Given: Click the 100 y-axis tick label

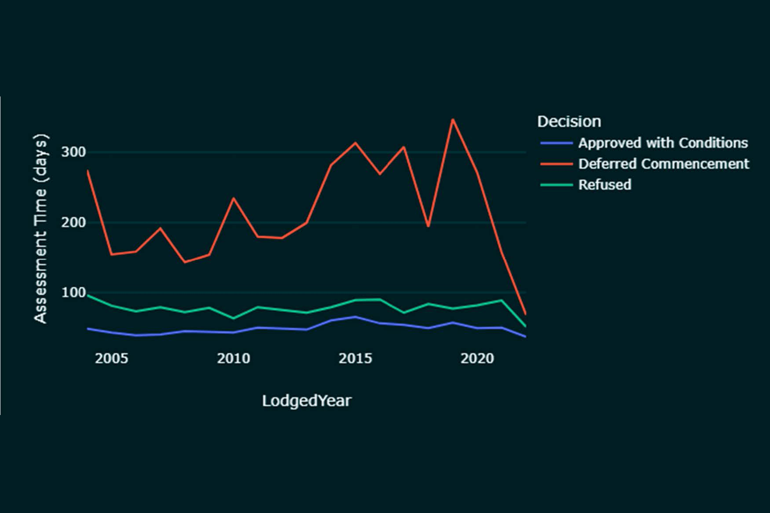Looking at the screenshot, I should pyautogui.click(x=73, y=292).
